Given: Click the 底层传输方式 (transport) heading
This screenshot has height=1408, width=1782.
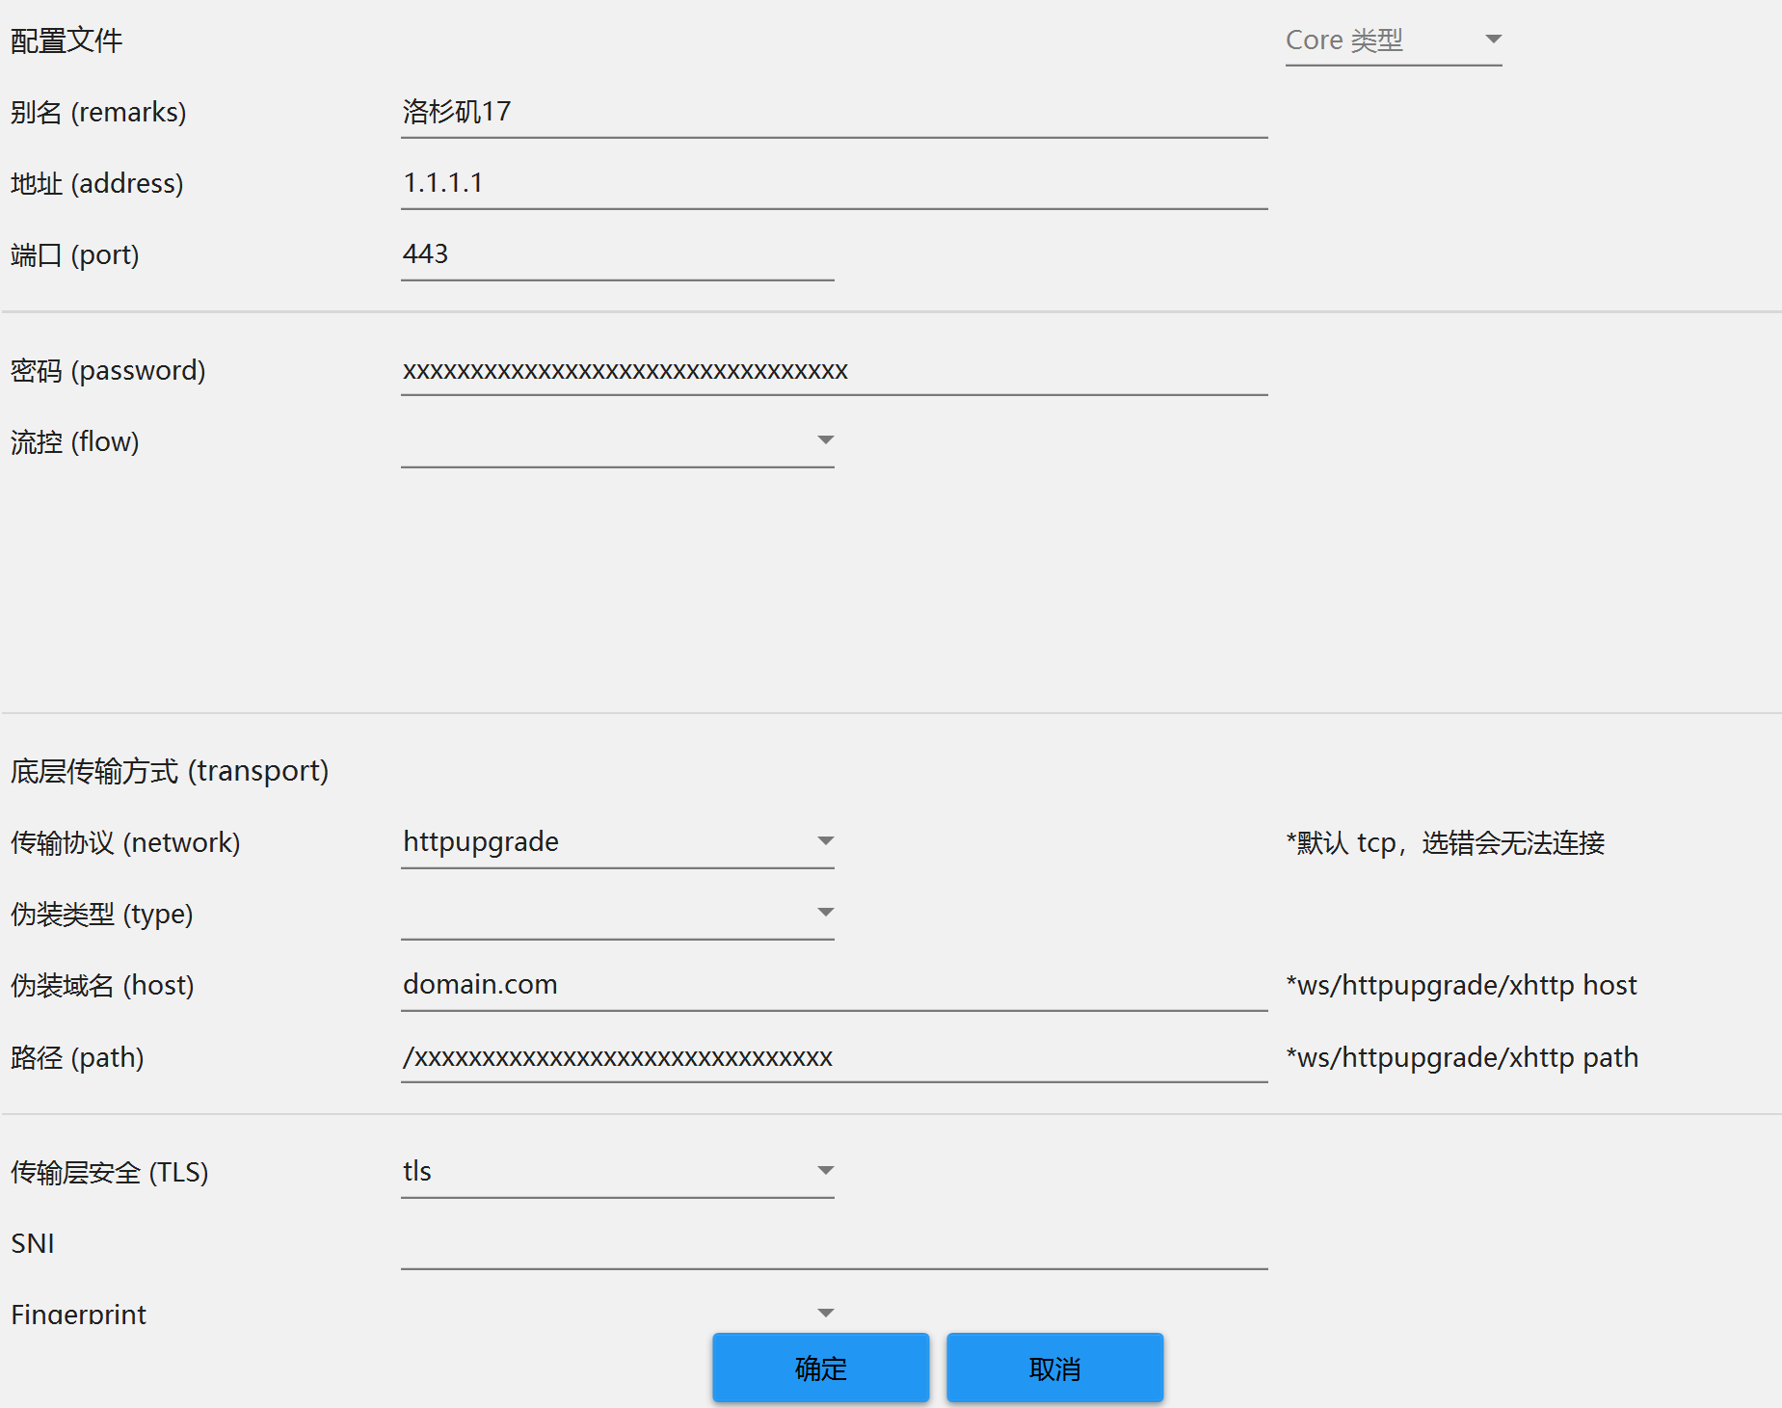Looking at the screenshot, I should click(170, 771).
